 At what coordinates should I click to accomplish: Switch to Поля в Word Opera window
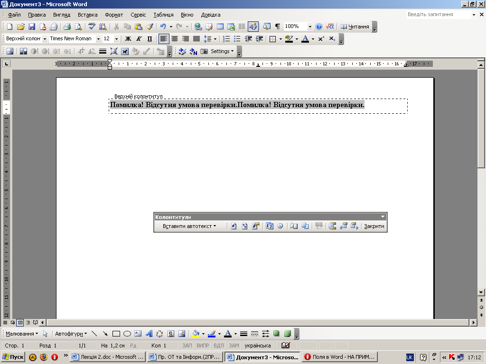(340, 357)
